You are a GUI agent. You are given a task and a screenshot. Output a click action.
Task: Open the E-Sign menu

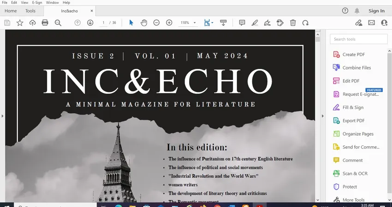tap(37, 2)
